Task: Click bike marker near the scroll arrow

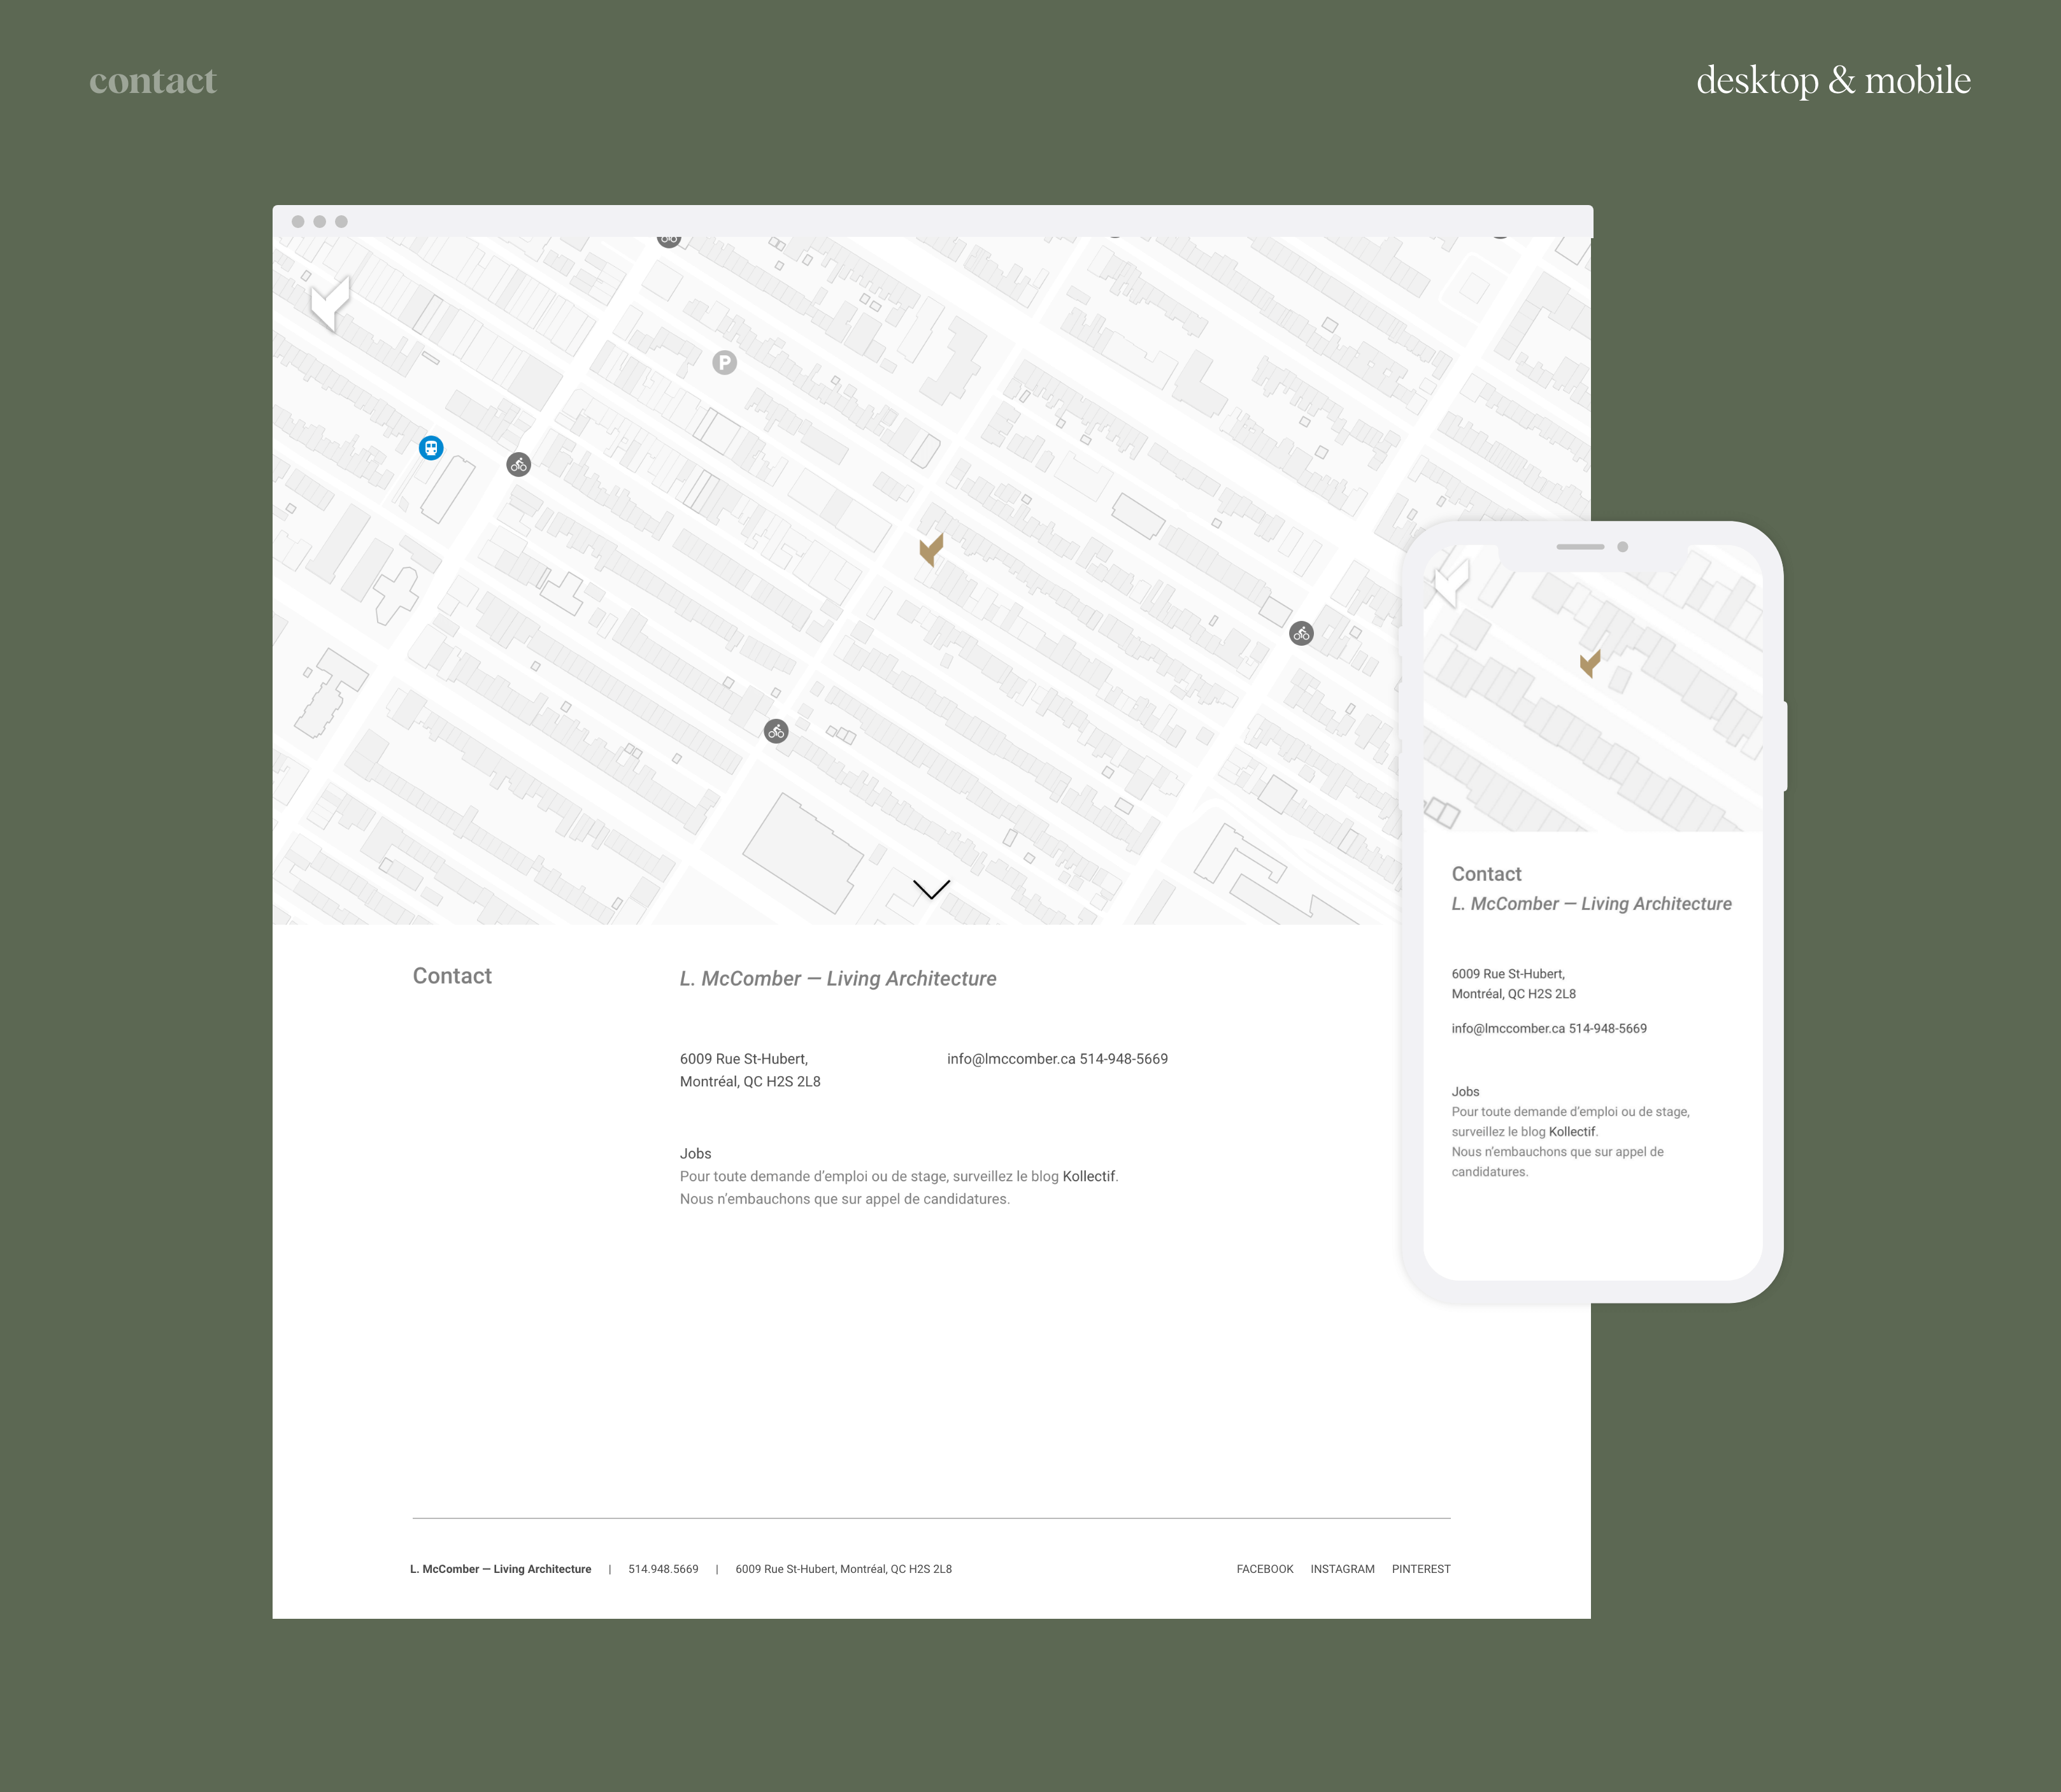Action: [776, 731]
